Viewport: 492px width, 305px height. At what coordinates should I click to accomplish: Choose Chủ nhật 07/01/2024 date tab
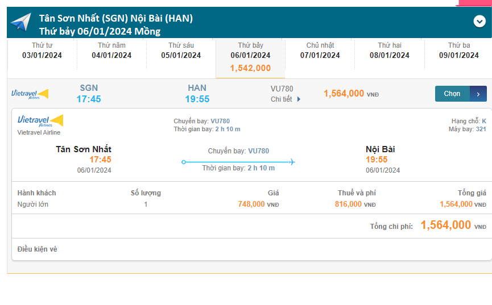point(320,51)
